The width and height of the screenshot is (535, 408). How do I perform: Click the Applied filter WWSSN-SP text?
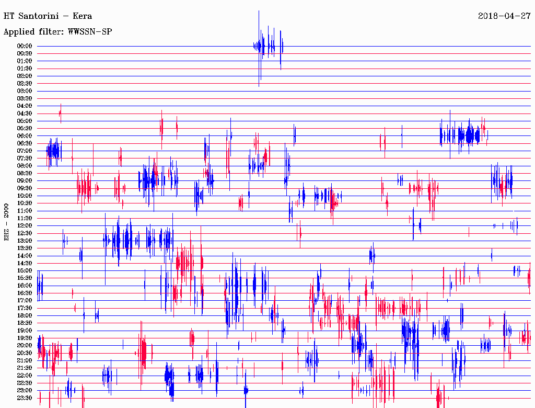[x=57, y=32]
